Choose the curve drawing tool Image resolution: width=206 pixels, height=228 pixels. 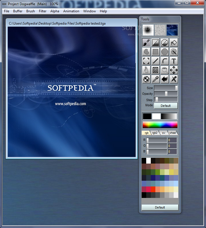coord(165,61)
